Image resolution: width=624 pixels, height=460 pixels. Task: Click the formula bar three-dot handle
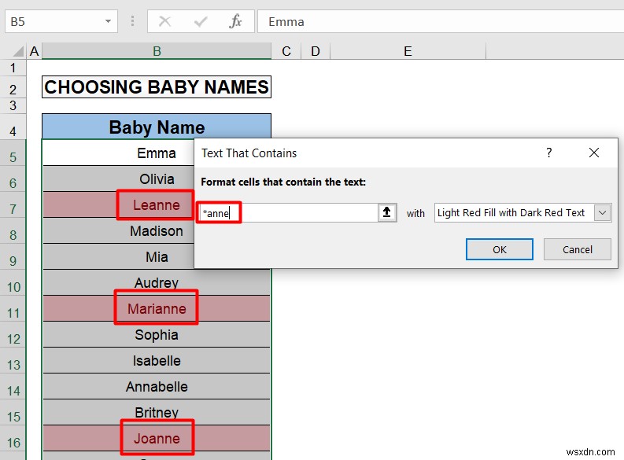[x=132, y=21]
